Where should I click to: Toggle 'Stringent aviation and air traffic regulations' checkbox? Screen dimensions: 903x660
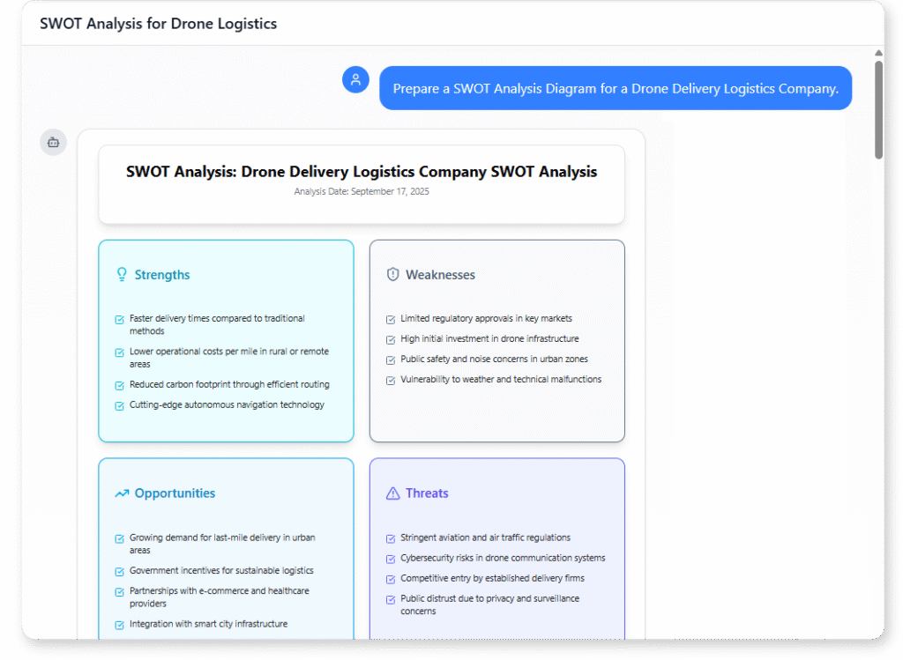(x=391, y=538)
